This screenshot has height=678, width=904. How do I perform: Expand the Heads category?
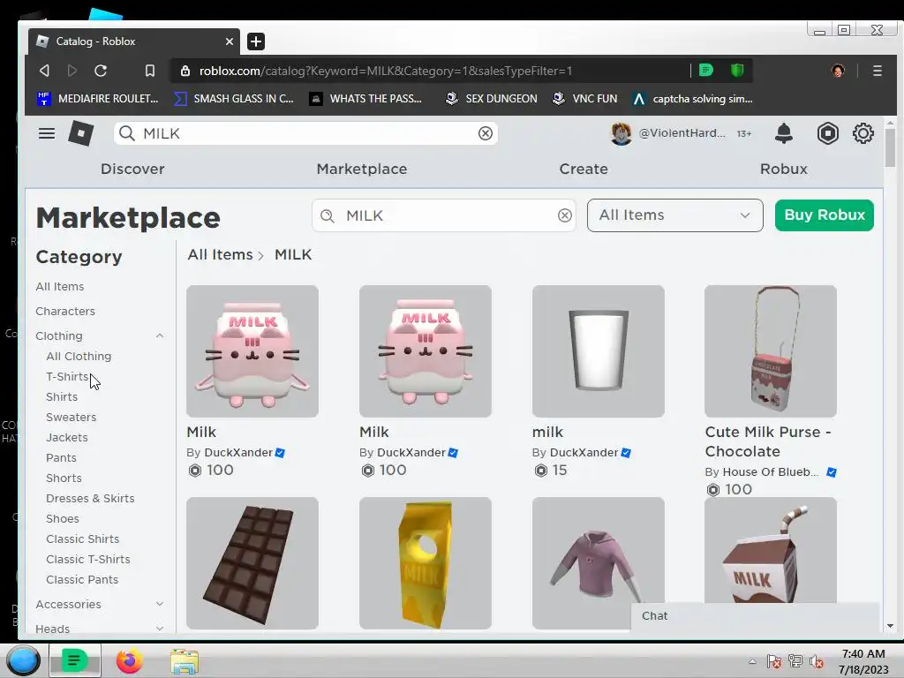(160, 629)
